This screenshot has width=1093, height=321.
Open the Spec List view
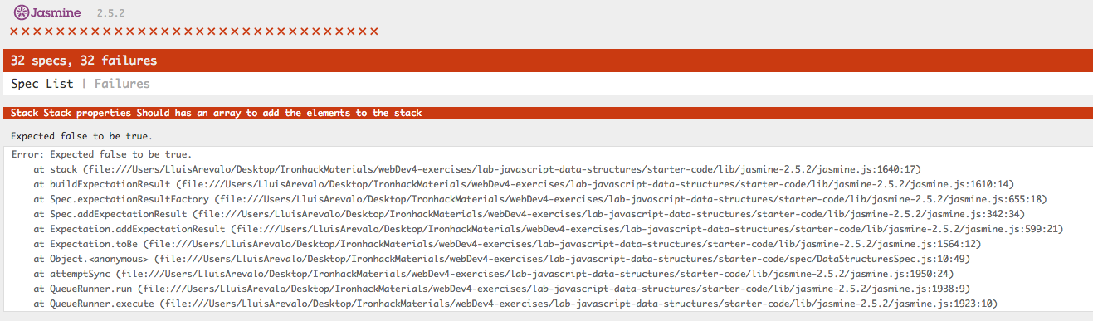(42, 84)
